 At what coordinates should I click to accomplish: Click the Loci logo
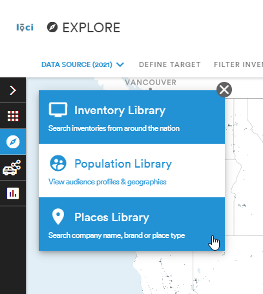[x=25, y=28]
